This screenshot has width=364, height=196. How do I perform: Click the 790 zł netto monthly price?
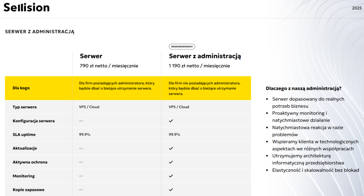tap(109, 66)
